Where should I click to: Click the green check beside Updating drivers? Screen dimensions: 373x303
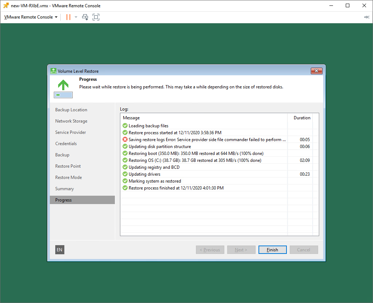(x=125, y=174)
